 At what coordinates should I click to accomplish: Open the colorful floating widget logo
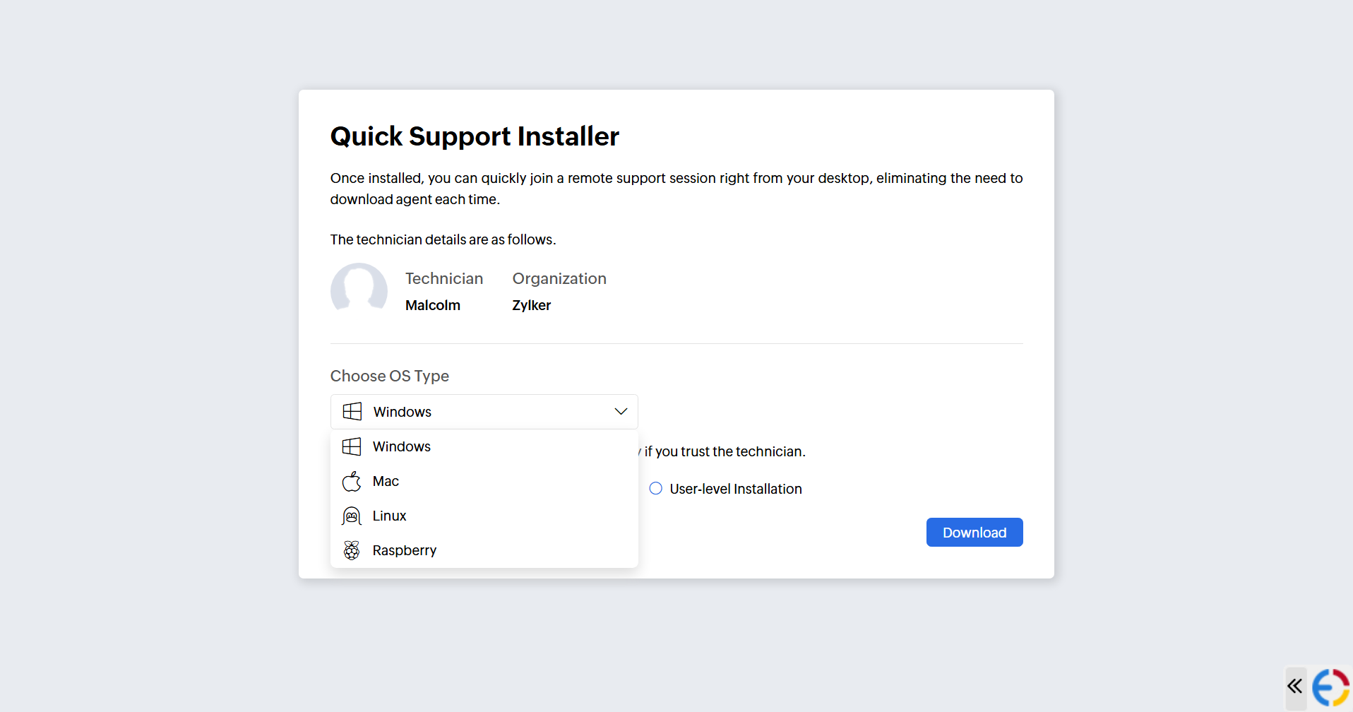click(1330, 687)
